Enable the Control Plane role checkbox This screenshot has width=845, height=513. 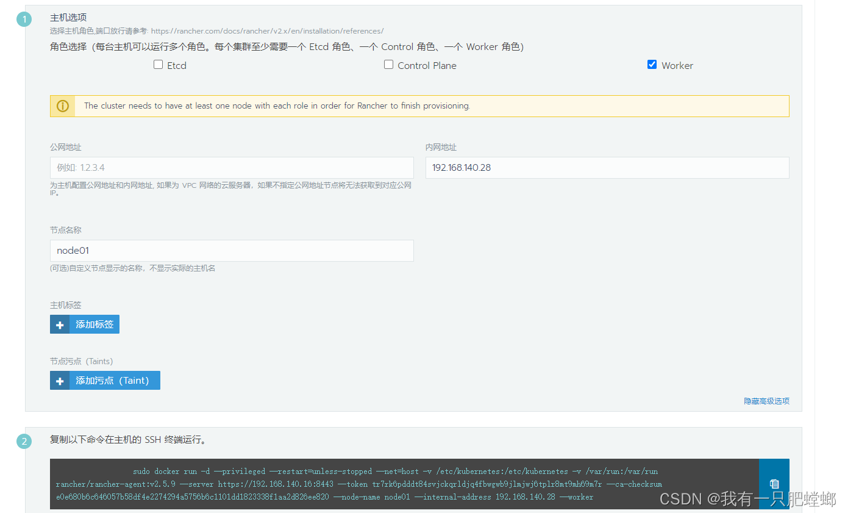click(x=388, y=65)
